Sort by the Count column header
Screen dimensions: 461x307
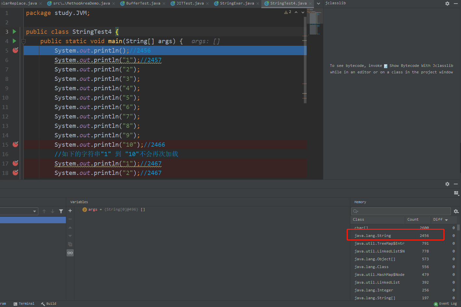[418, 220]
